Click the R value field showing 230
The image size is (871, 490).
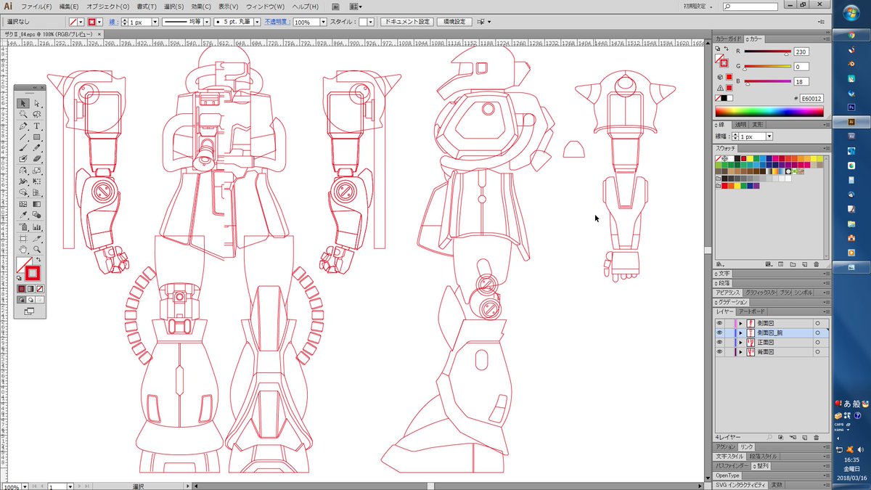[801, 52]
